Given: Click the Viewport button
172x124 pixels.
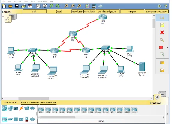Looking at the screenshot, I should [132, 11].
